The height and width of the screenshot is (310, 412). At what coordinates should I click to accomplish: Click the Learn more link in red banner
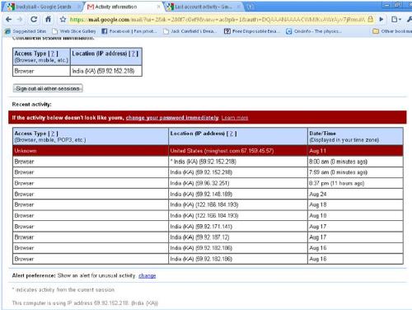tap(235, 118)
